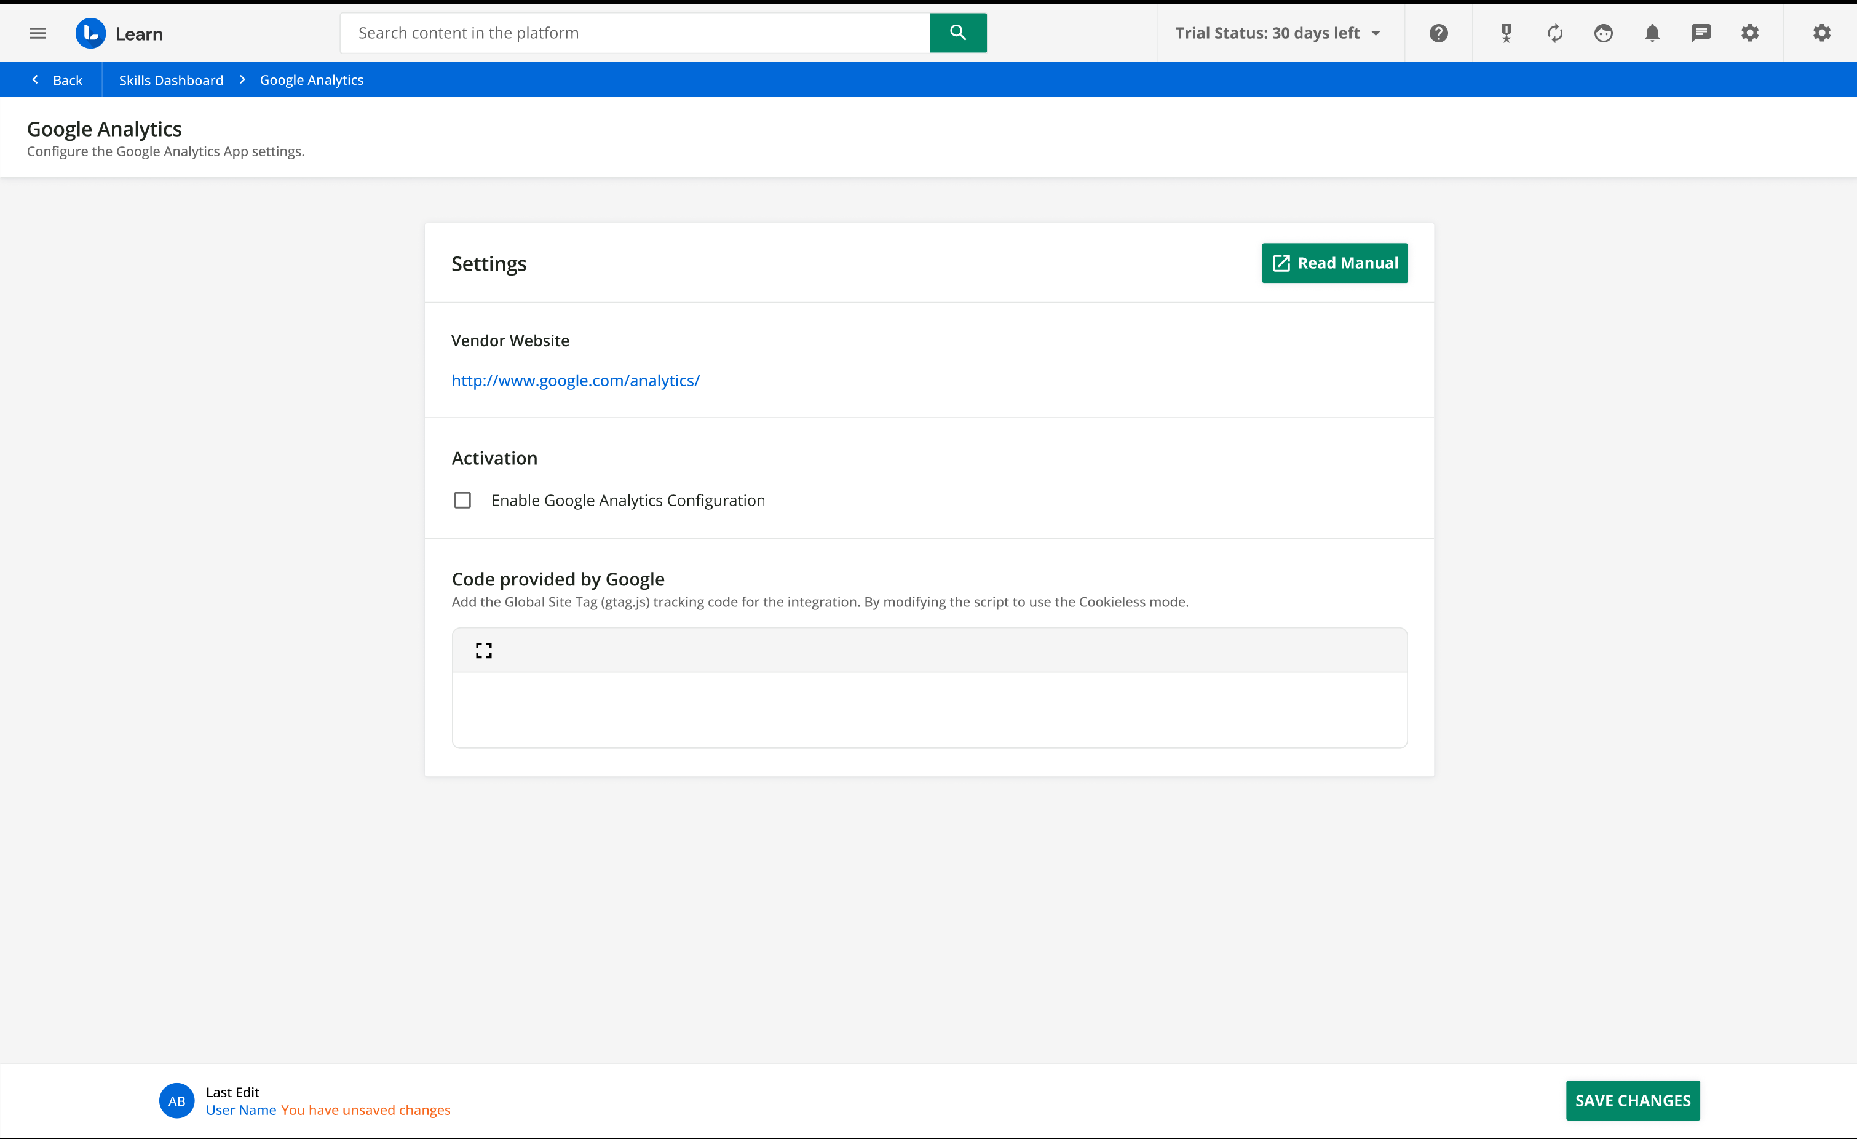The image size is (1857, 1139).
Task: Open the google.com/analytics vendor link
Action: tap(575, 380)
